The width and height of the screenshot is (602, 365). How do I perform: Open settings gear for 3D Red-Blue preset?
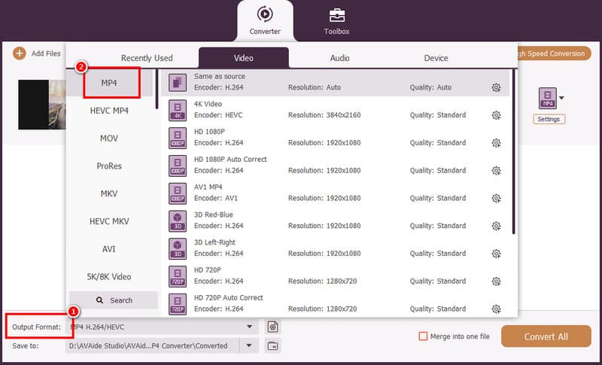click(496, 226)
